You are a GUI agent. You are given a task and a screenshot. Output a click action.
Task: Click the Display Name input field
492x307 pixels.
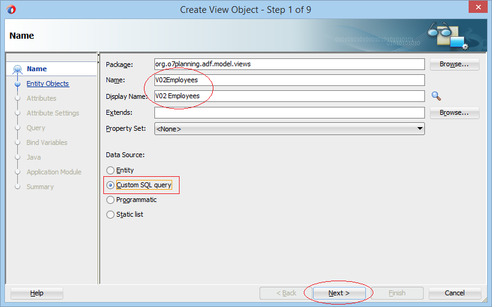(x=289, y=96)
